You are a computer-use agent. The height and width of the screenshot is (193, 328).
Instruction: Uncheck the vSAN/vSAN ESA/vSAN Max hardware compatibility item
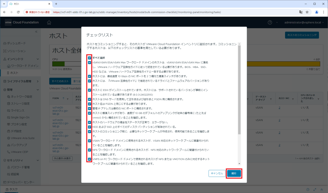click(90, 62)
